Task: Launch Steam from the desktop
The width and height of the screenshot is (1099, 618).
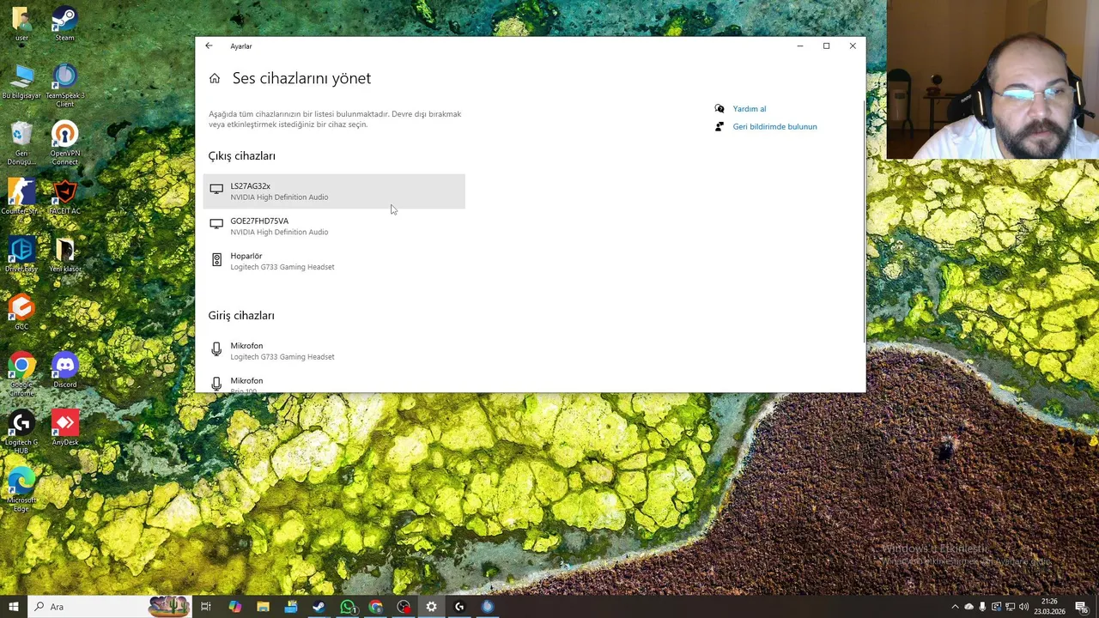Action: [64, 25]
